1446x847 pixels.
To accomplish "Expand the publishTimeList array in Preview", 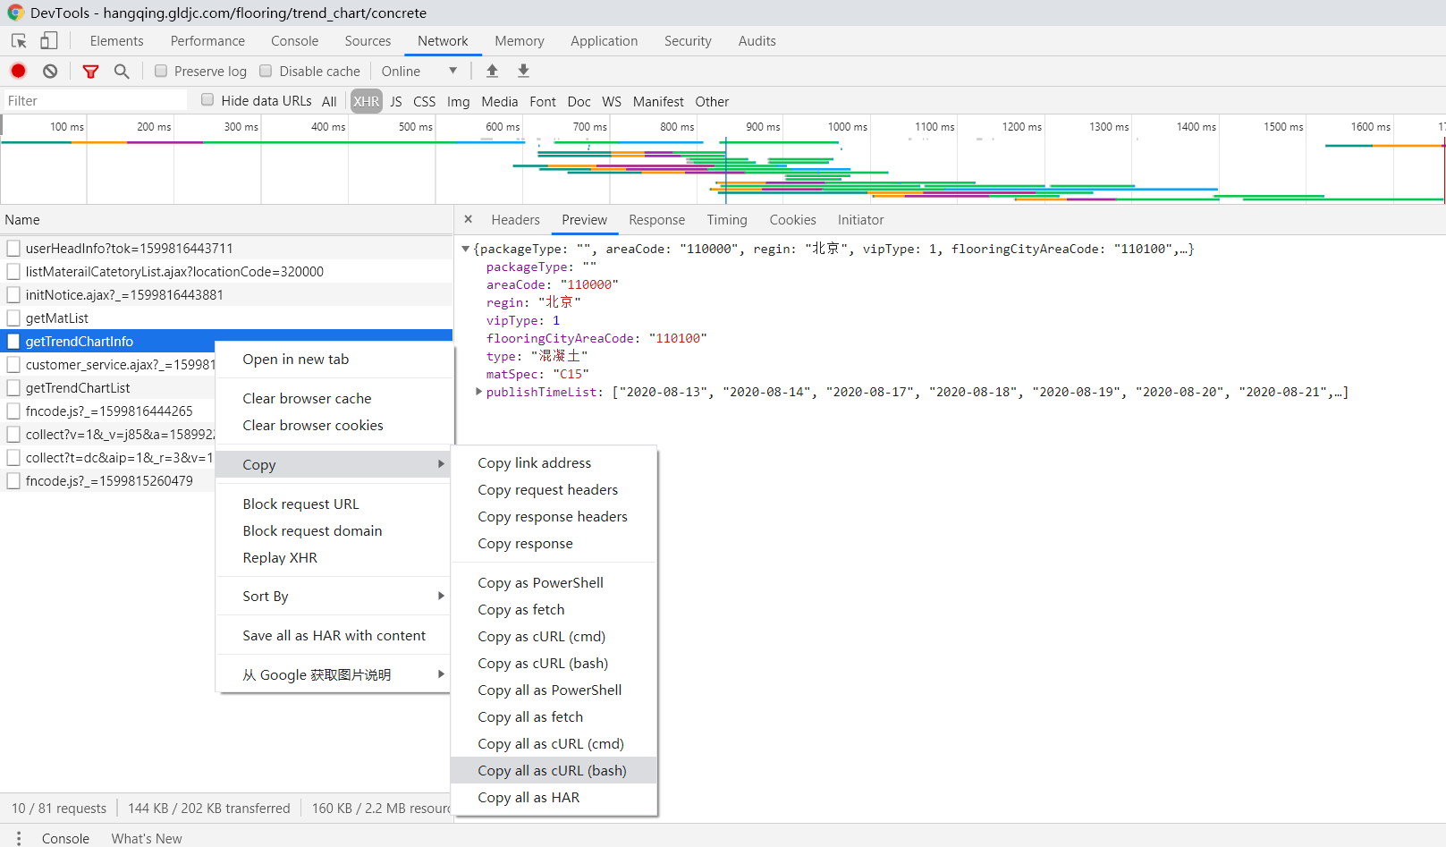I will coord(478,392).
